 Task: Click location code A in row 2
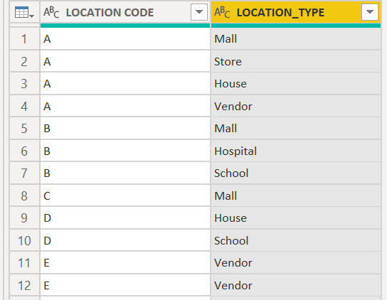point(125,61)
